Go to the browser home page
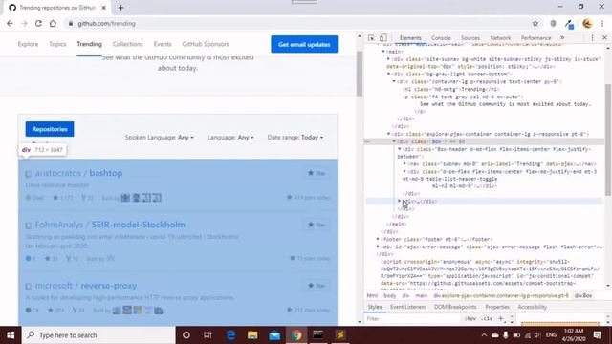612x344 pixels. 53,23
